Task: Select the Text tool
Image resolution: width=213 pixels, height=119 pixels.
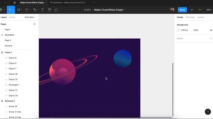Action: (43, 10)
